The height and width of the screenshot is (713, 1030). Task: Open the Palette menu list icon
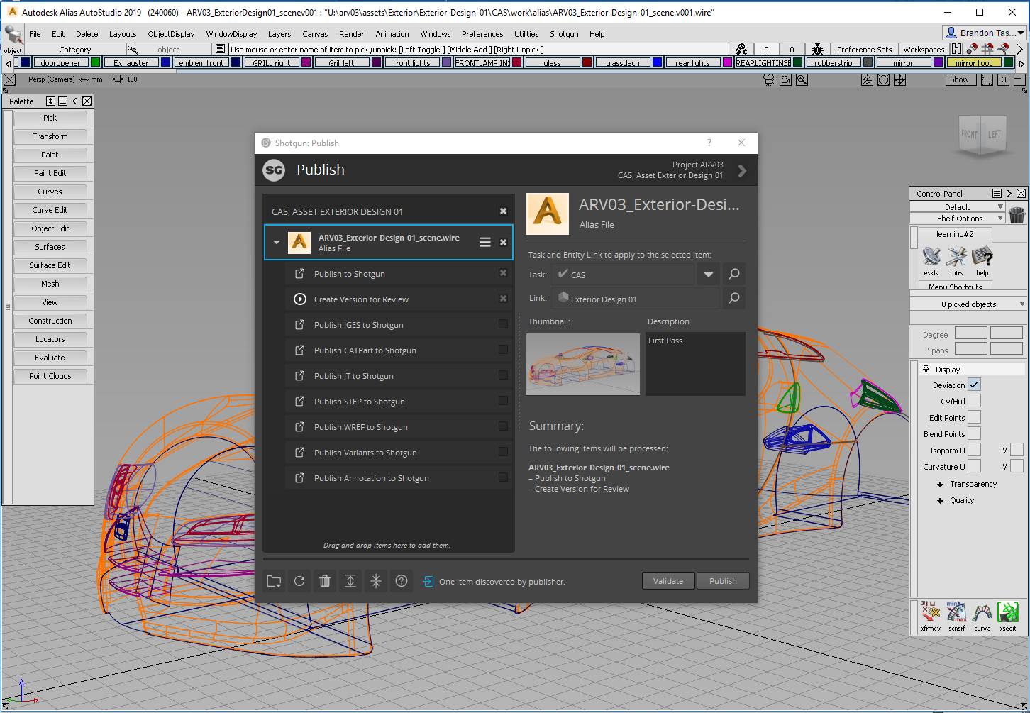tap(63, 101)
